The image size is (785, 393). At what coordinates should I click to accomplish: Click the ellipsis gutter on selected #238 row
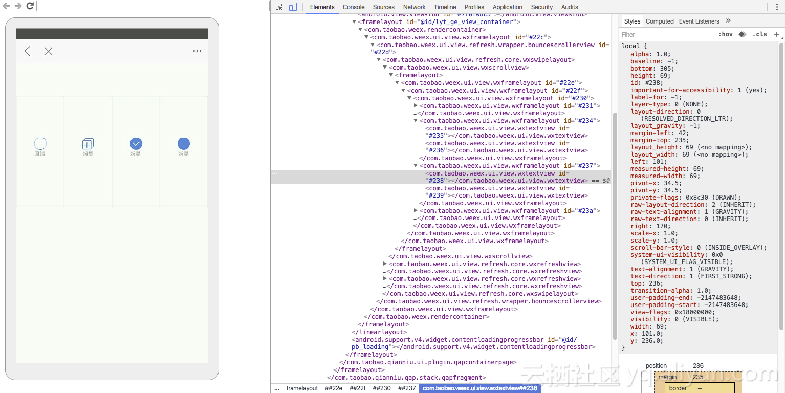click(274, 173)
